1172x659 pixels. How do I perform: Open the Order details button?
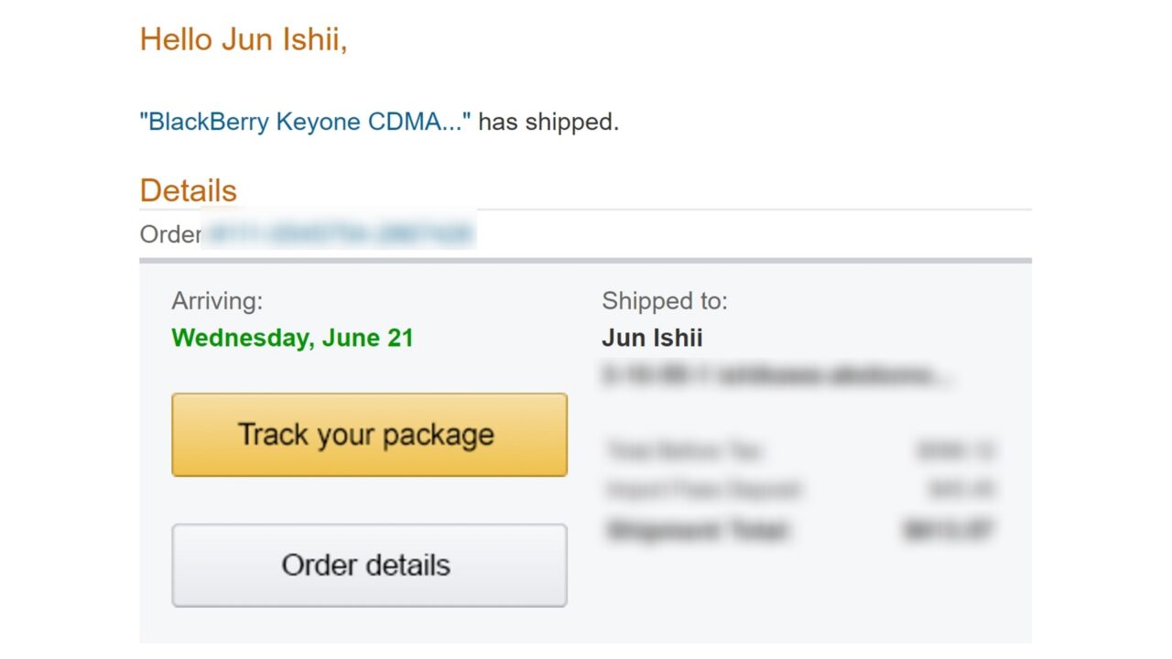pyautogui.click(x=369, y=565)
